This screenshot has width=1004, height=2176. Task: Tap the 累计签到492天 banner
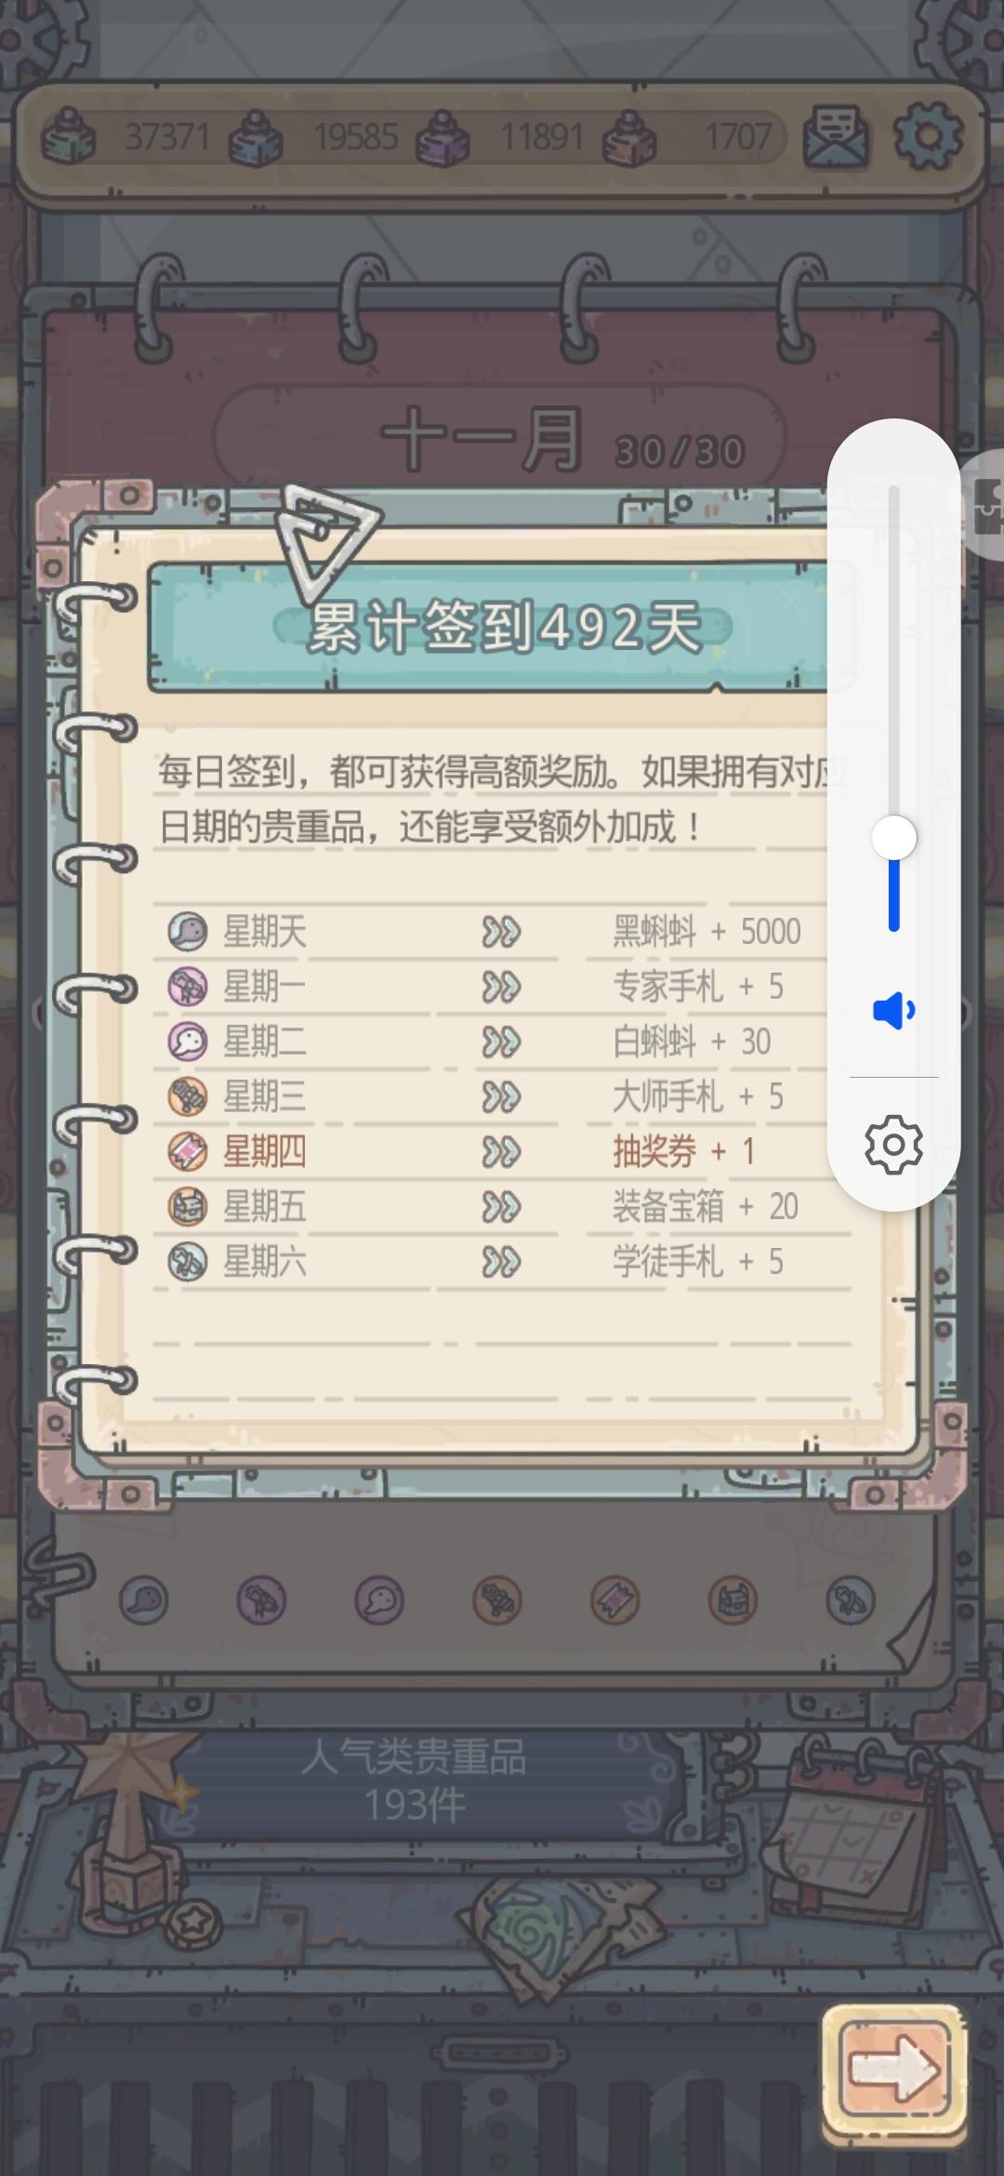[x=502, y=628]
